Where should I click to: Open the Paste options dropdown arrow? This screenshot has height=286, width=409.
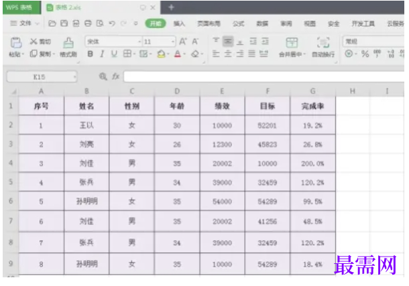pyautogui.click(x=23, y=54)
